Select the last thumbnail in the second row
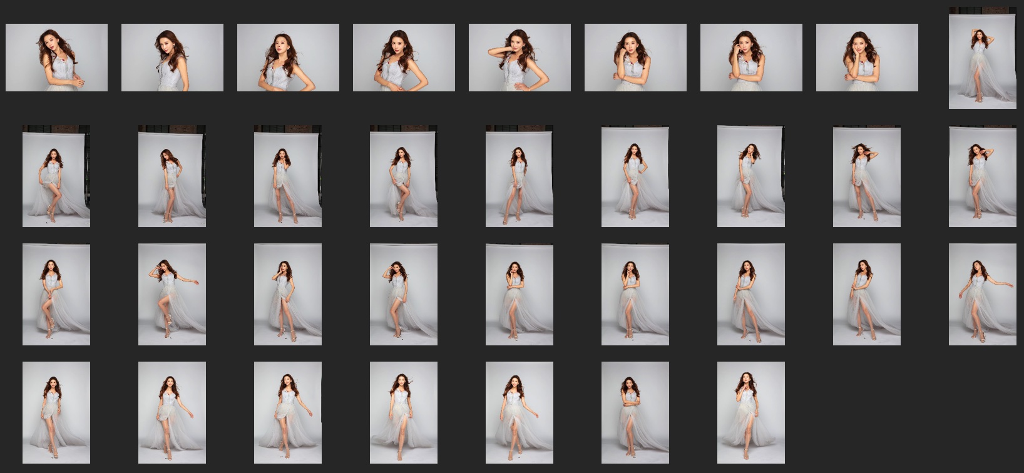This screenshot has height=473, width=1024. [982, 176]
